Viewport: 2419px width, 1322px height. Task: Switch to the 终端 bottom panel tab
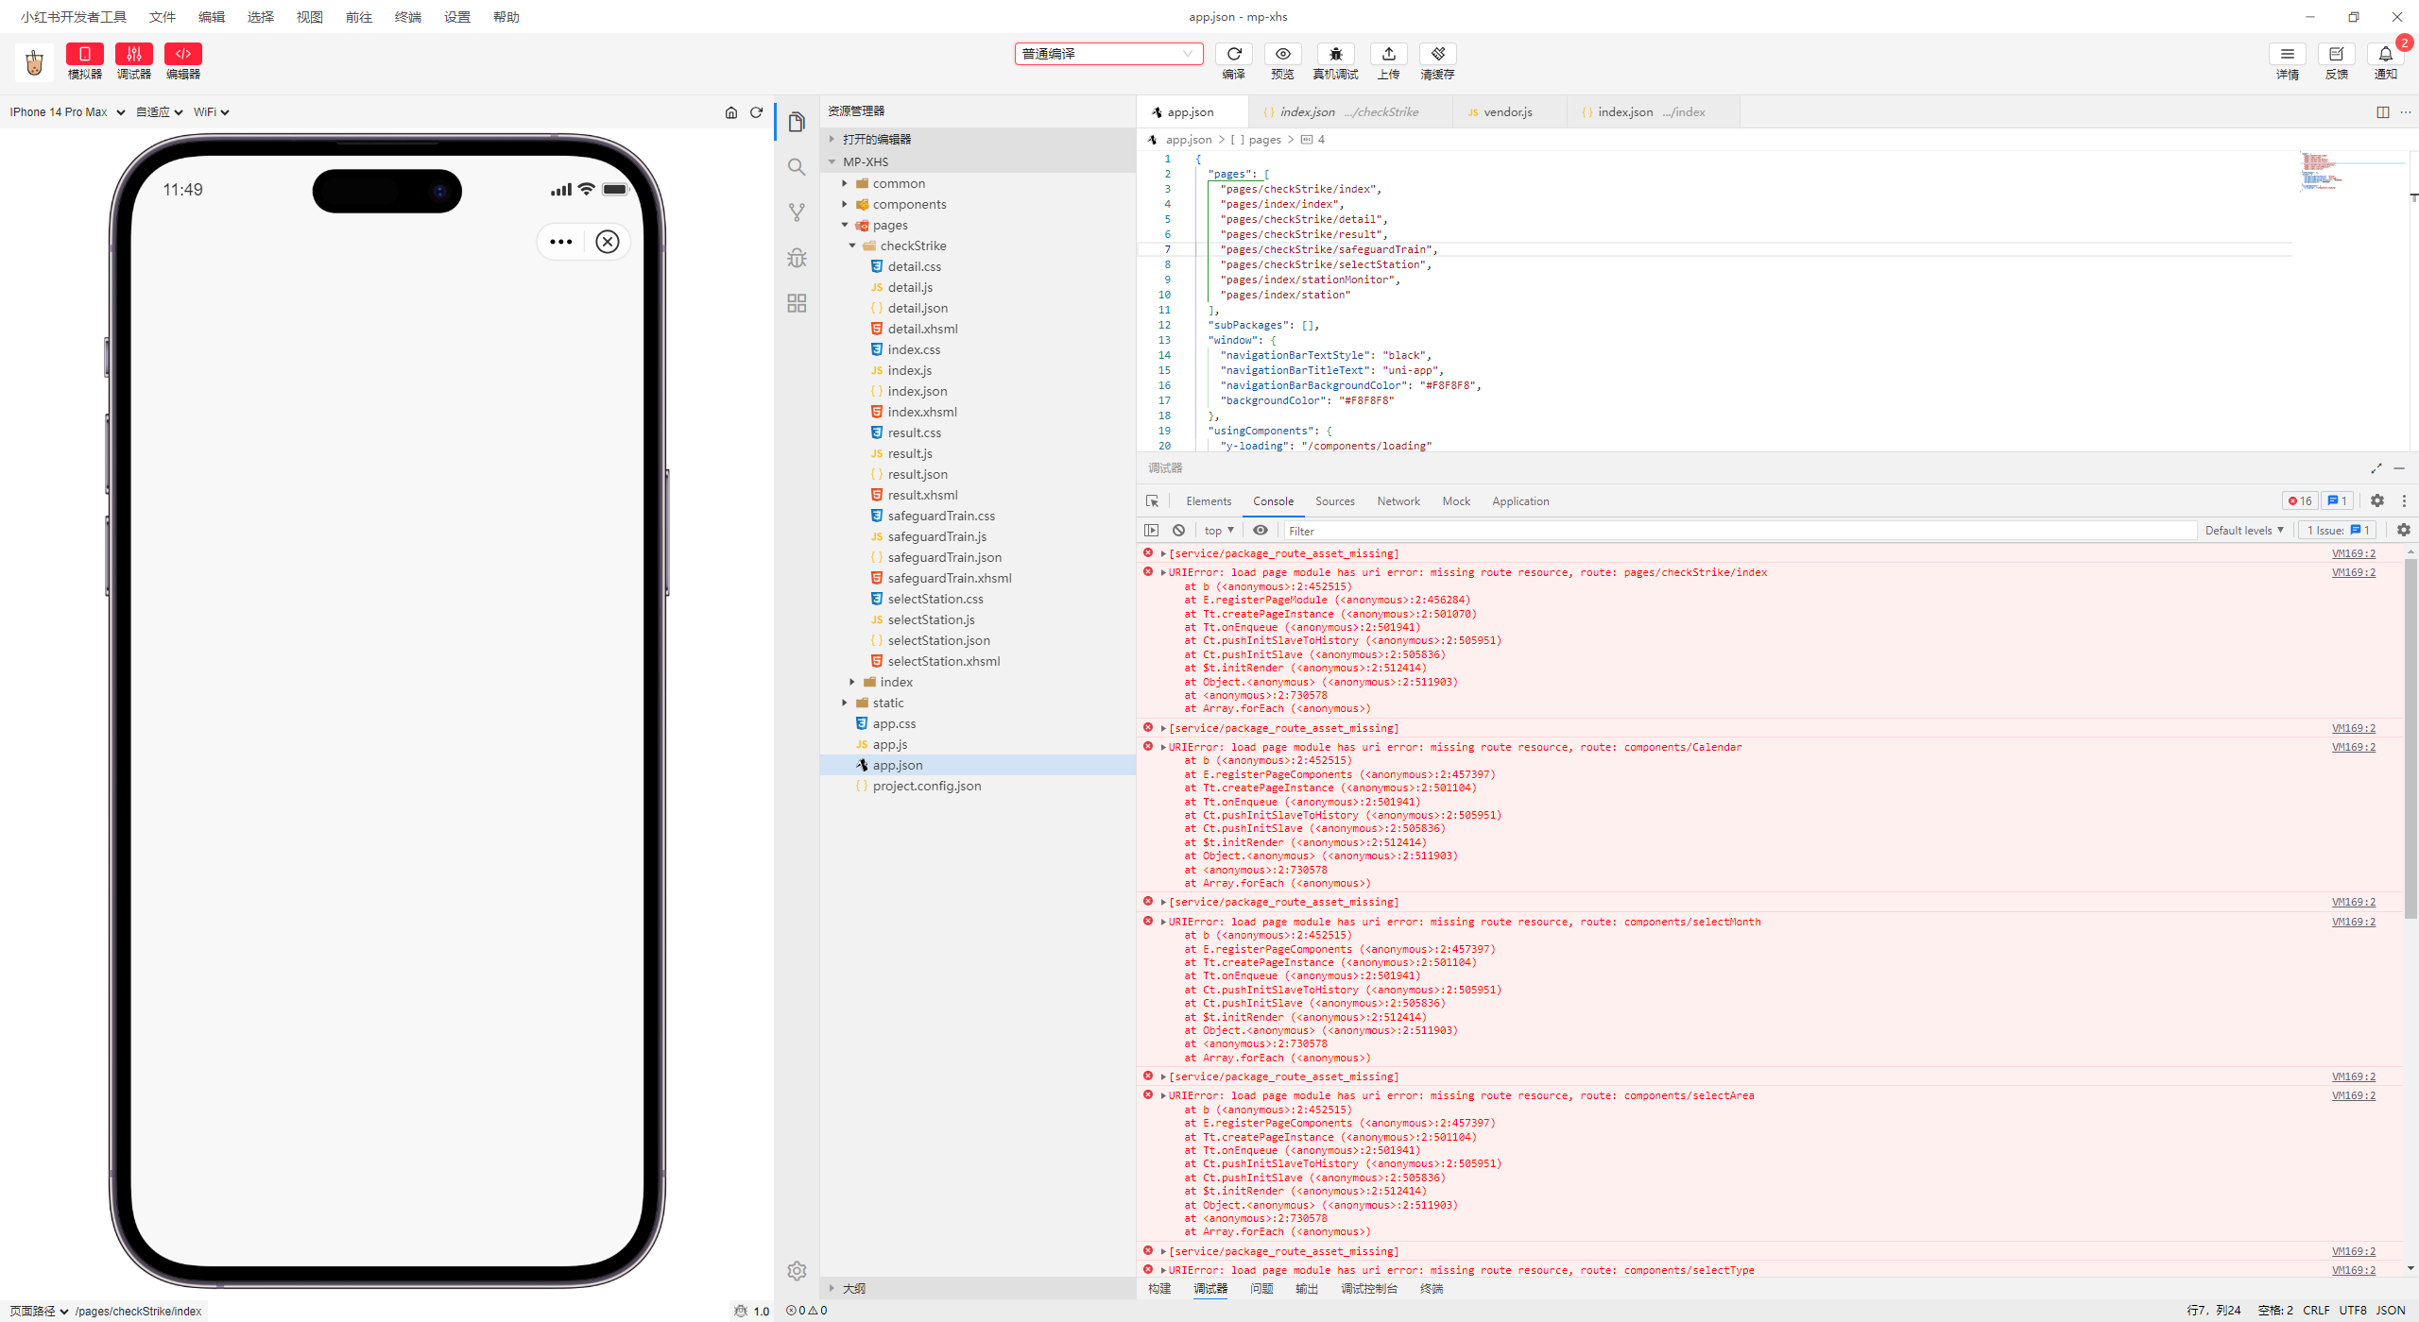tap(1432, 1289)
